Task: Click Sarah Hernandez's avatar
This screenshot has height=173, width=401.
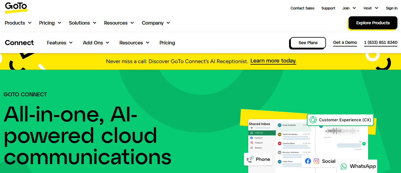Action: point(280,134)
